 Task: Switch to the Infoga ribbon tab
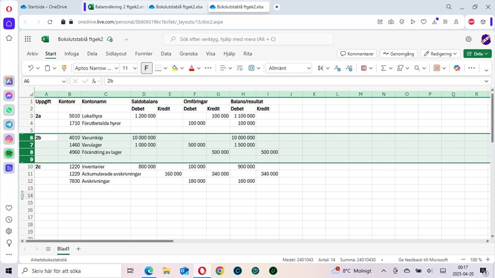pyautogui.click(x=72, y=54)
